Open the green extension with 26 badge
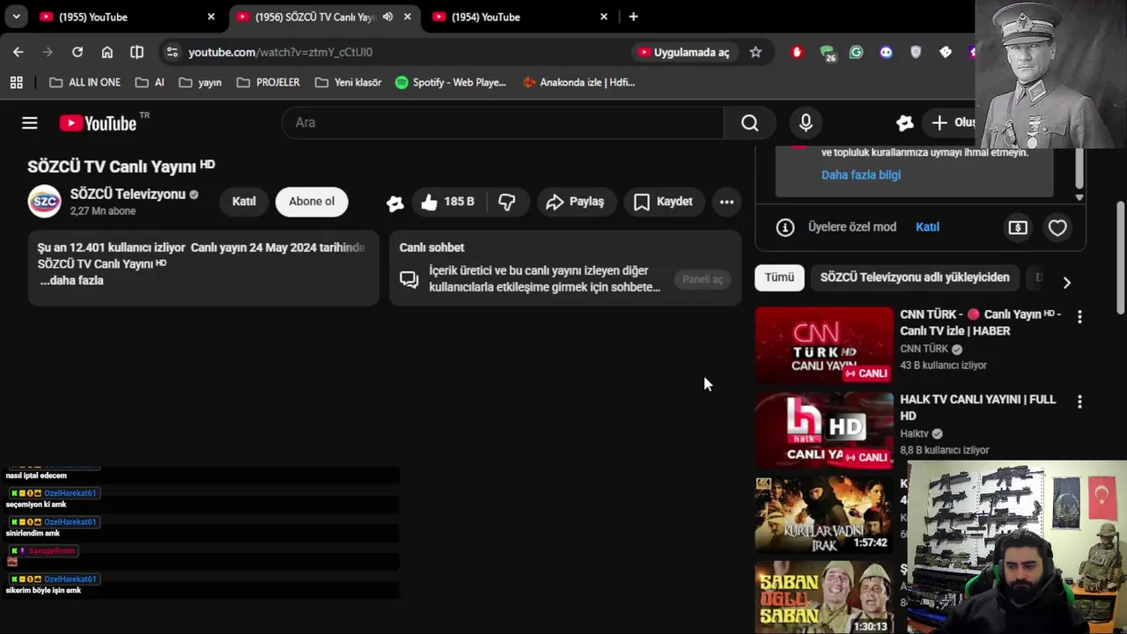Viewport: 1127px width, 634px height. [827, 53]
